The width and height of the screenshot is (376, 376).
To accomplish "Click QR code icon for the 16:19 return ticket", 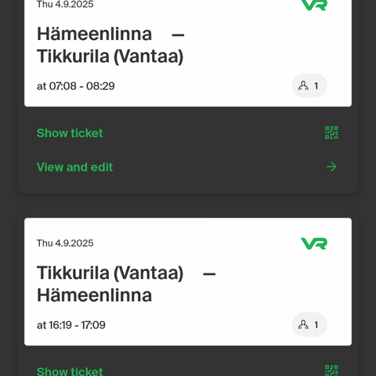I will coord(331,371).
